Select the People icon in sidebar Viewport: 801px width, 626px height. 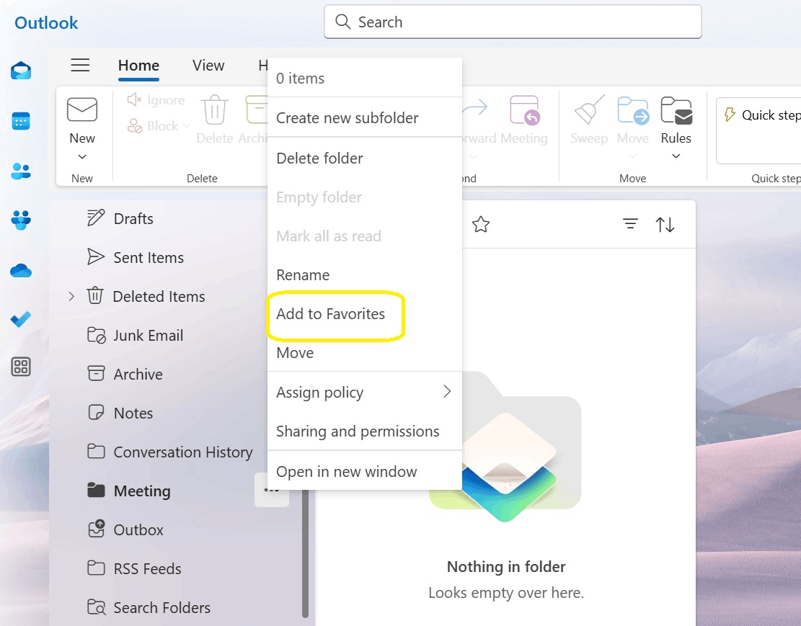tap(19, 171)
